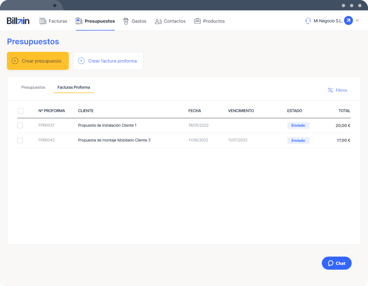The width and height of the screenshot is (368, 286).
Task: Click the blue arrow account avatar
Action: coord(348,20)
